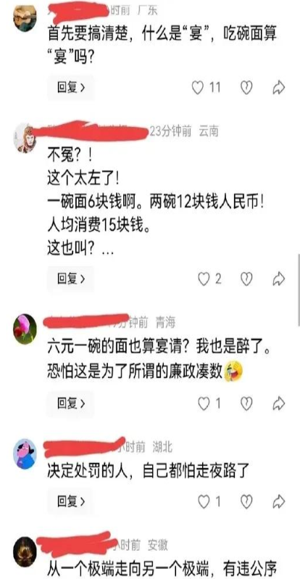
Task: Share the Guangdong comment about '宴'
Action: coord(278,88)
